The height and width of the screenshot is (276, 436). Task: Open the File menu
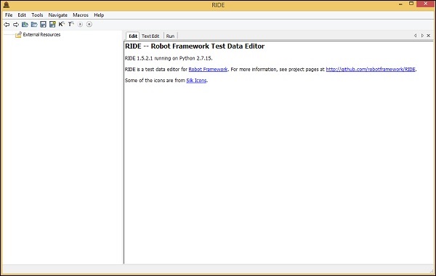pyautogui.click(x=9, y=15)
